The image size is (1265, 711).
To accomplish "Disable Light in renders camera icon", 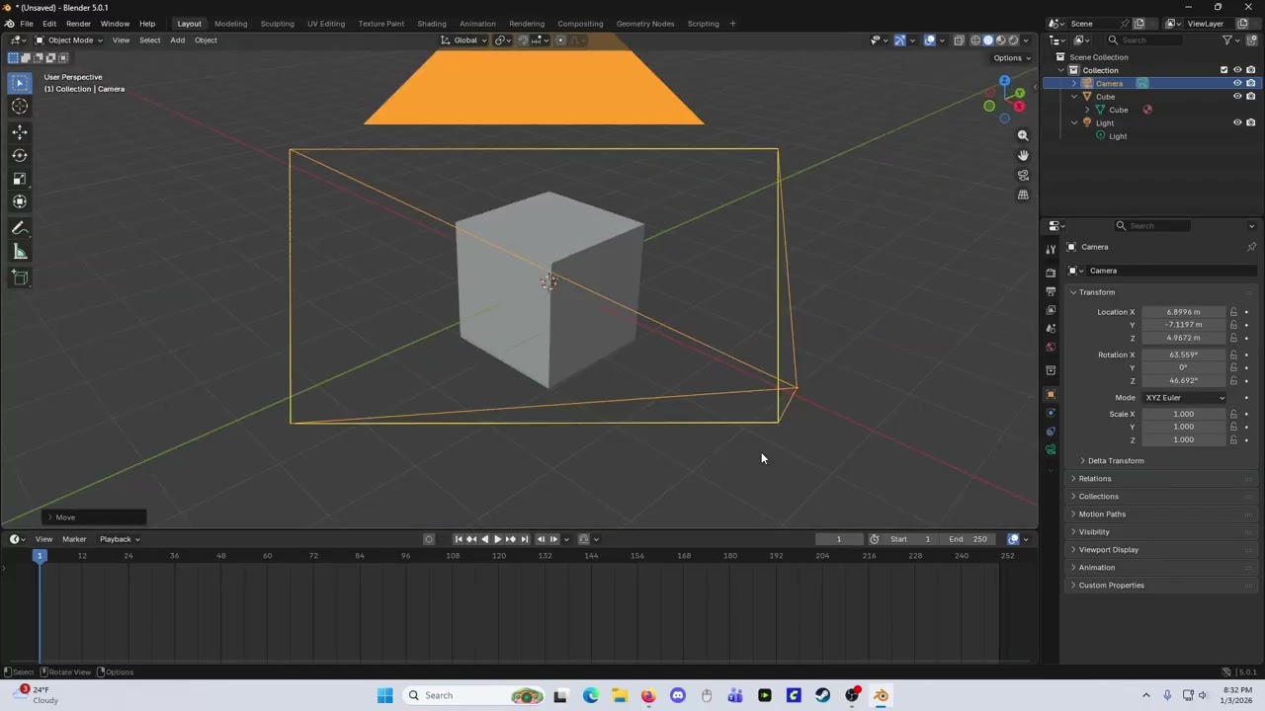I will (x=1250, y=122).
